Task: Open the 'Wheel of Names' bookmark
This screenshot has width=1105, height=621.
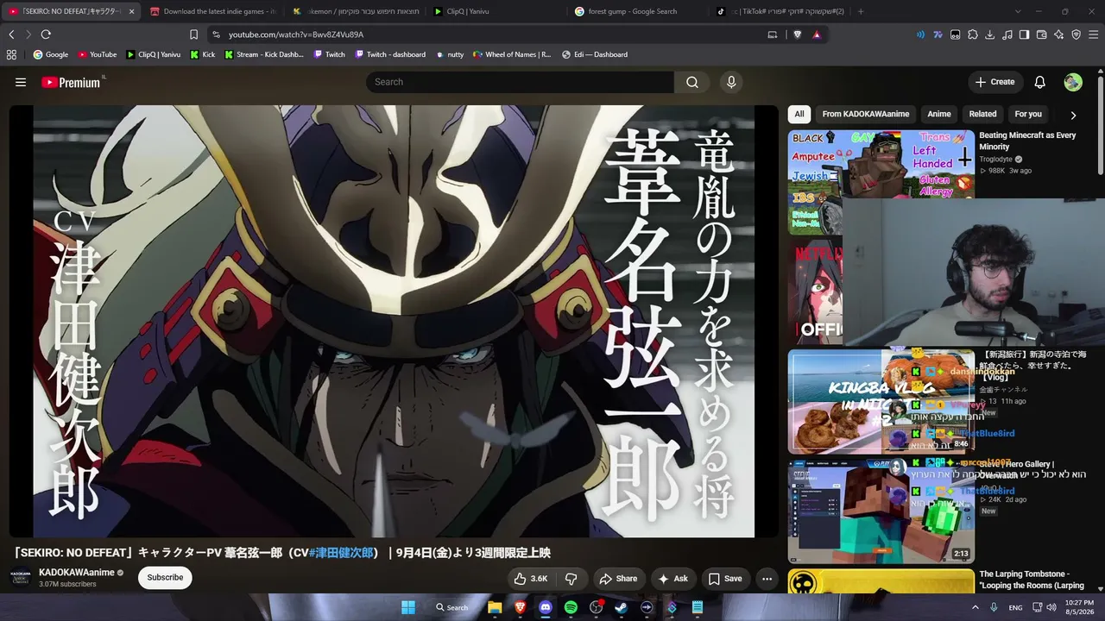Action: click(511, 54)
